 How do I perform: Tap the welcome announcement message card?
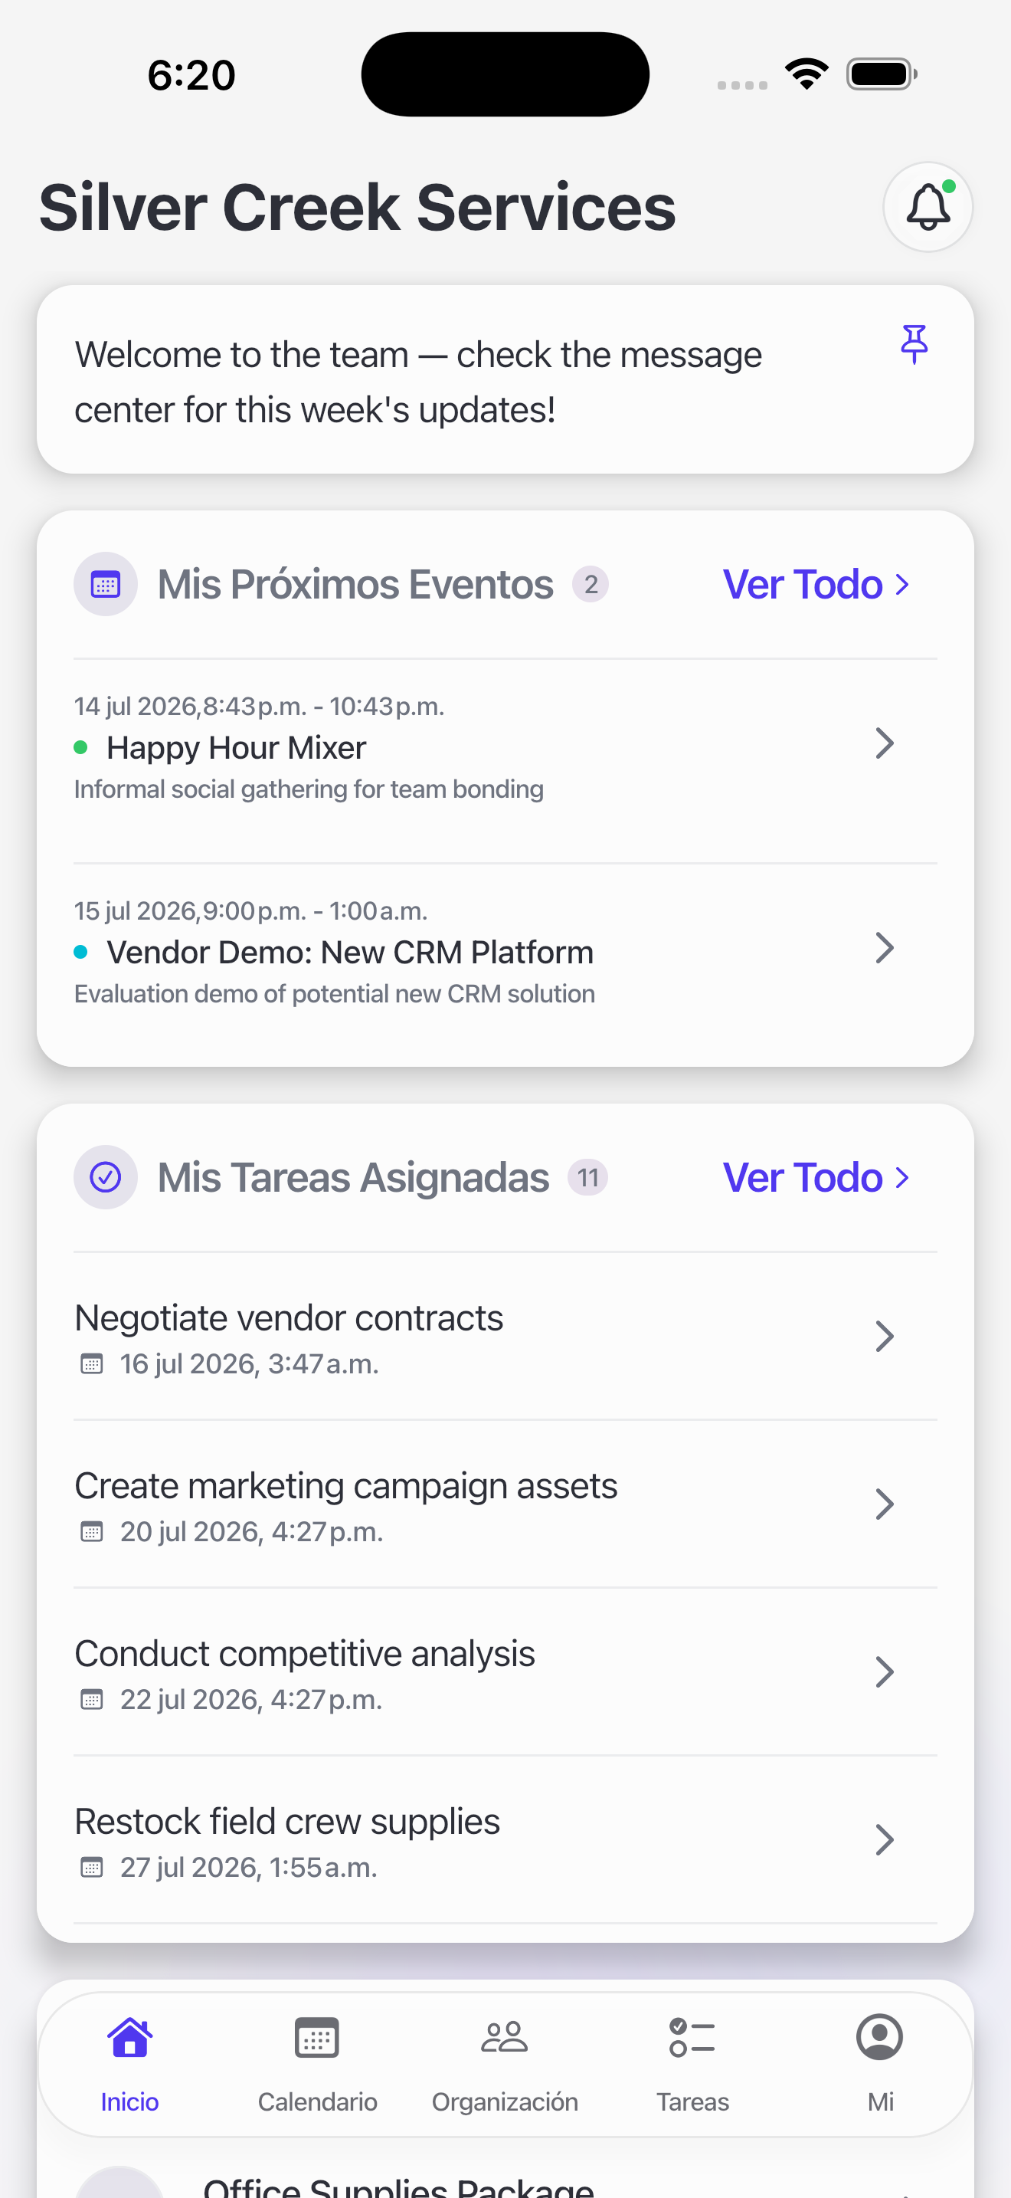pos(505,379)
